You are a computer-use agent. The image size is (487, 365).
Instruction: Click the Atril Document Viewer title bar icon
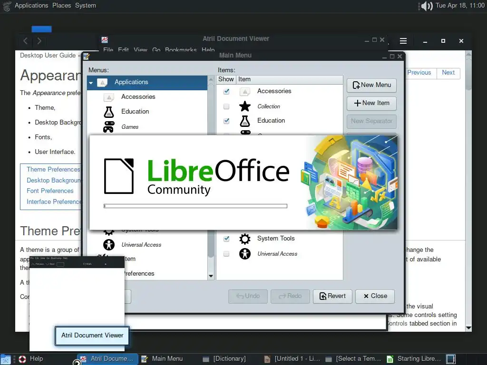point(105,40)
